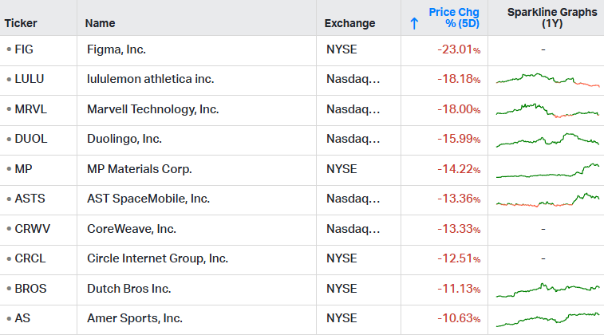View the lululemon sparkline chart

pos(548,80)
